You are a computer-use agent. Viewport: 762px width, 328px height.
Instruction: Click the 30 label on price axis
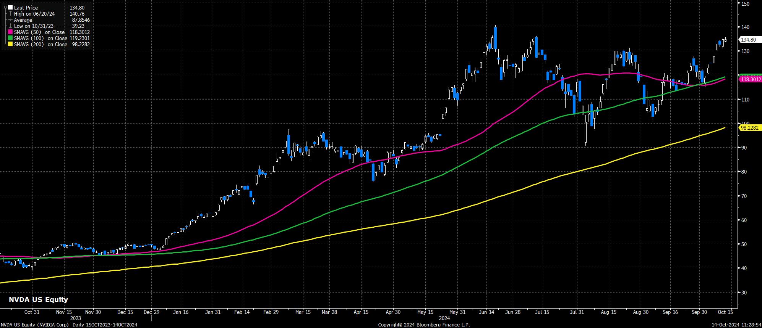(744, 293)
